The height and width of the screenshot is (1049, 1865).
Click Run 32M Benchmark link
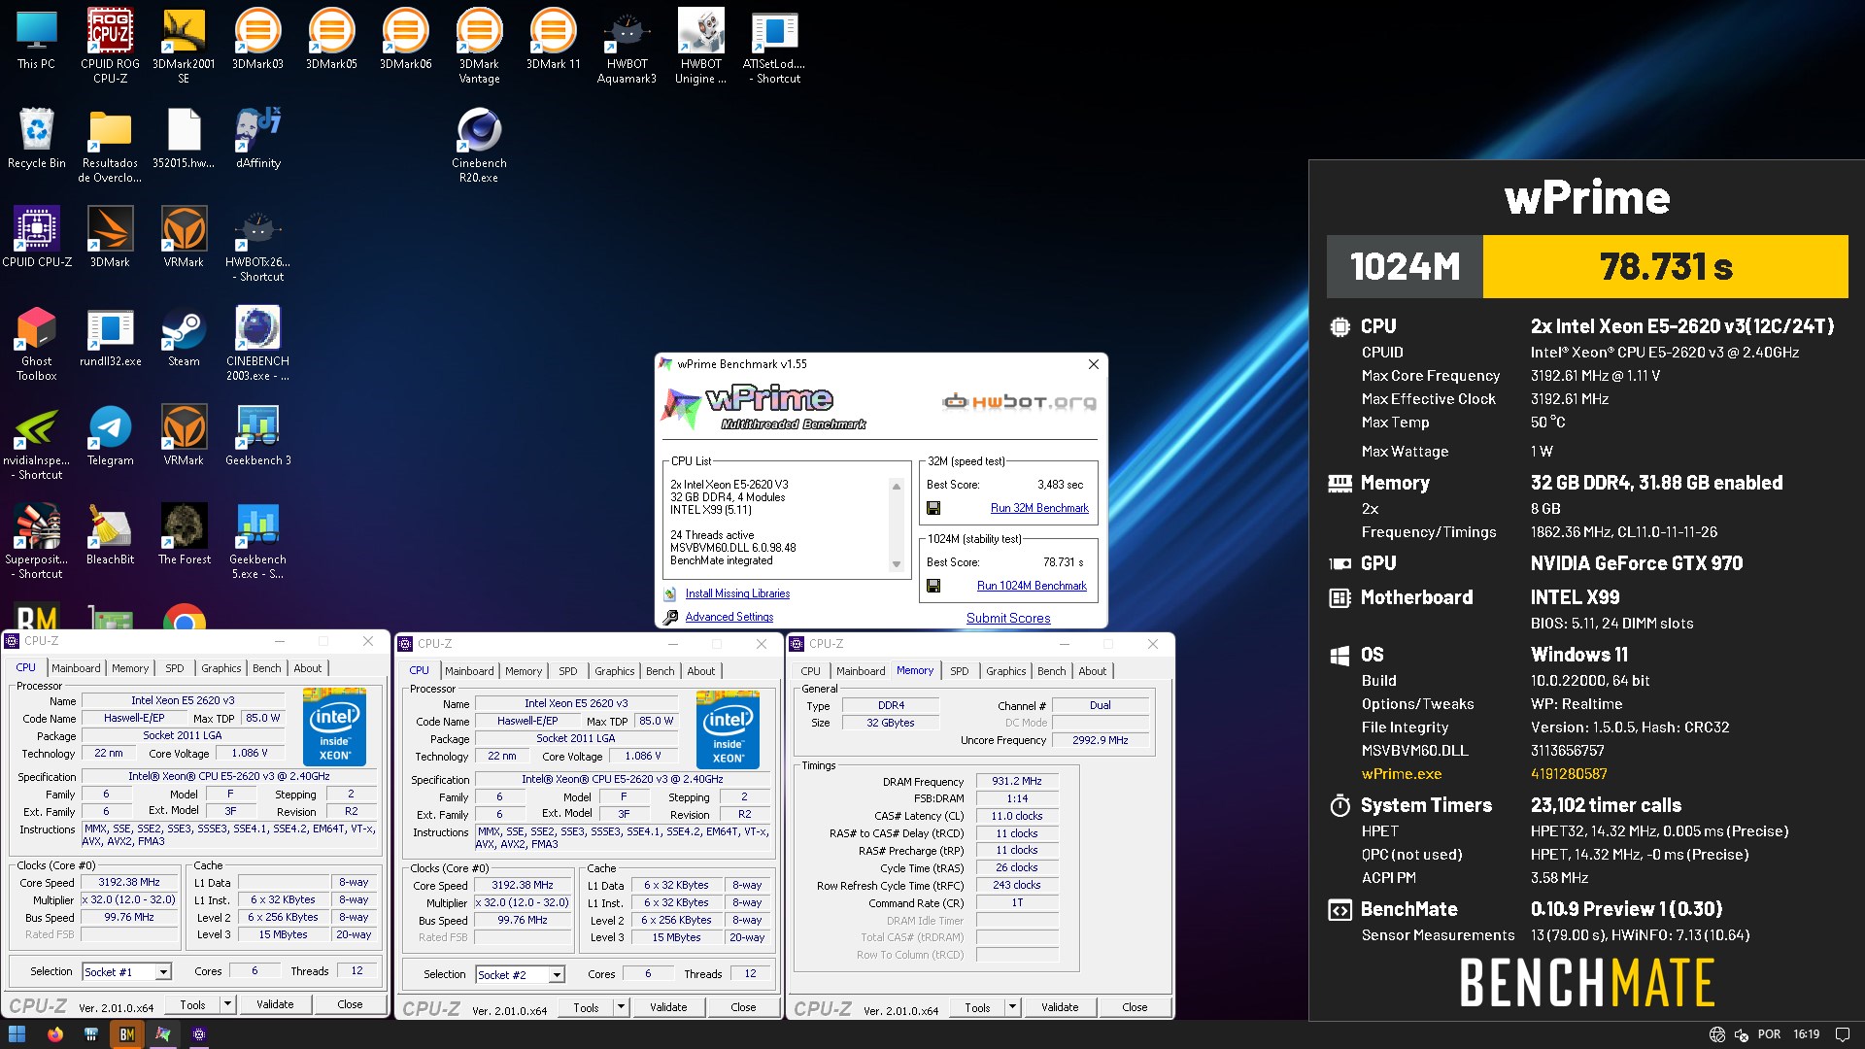click(1039, 508)
